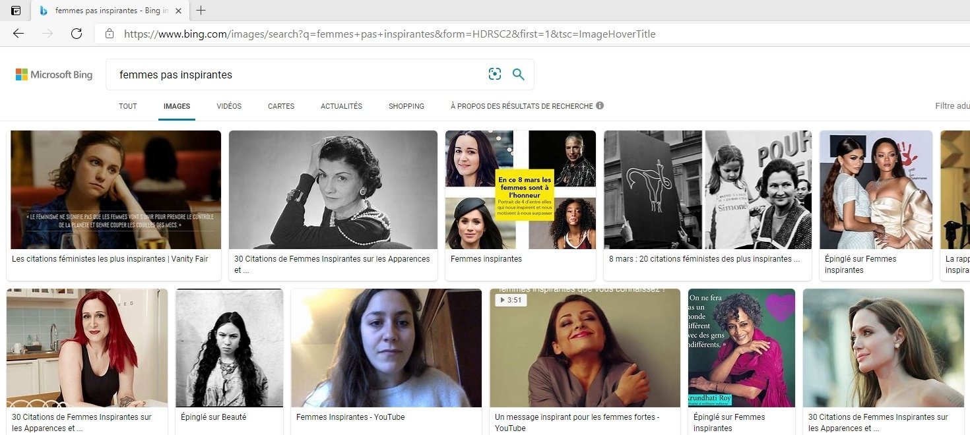Click the greyed-out forward arrow
Viewport: 970px width, 435px height.
48,34
